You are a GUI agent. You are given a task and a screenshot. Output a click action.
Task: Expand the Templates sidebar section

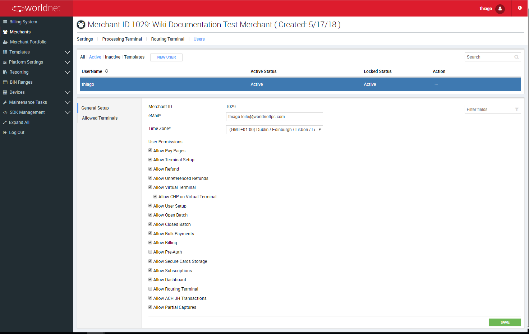[x=67, y=52]
